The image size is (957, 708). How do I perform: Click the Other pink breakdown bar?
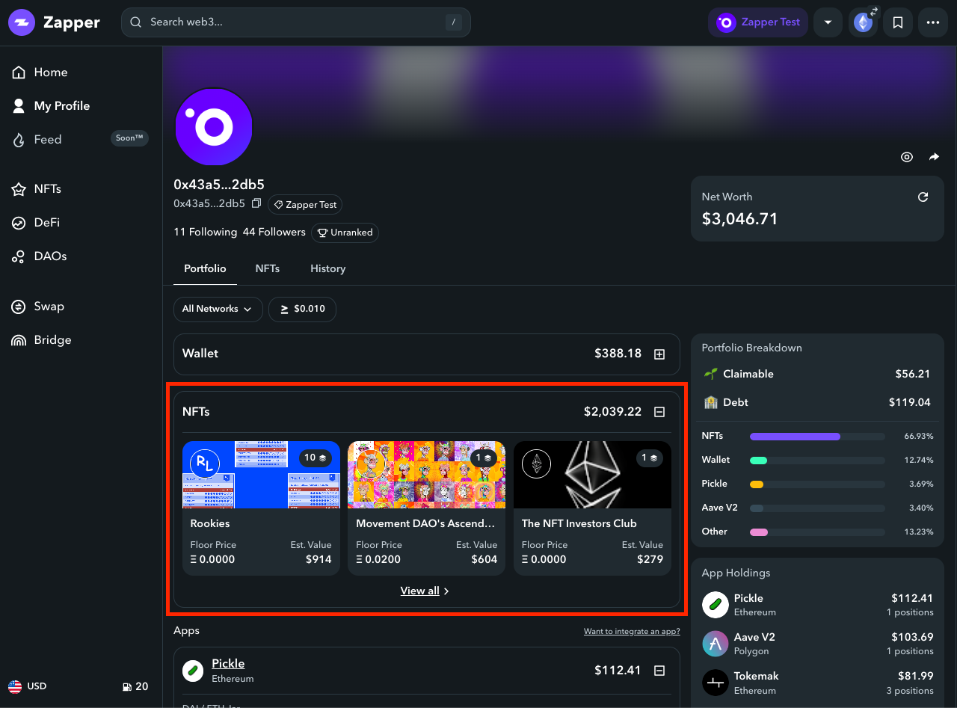point(759,532)
